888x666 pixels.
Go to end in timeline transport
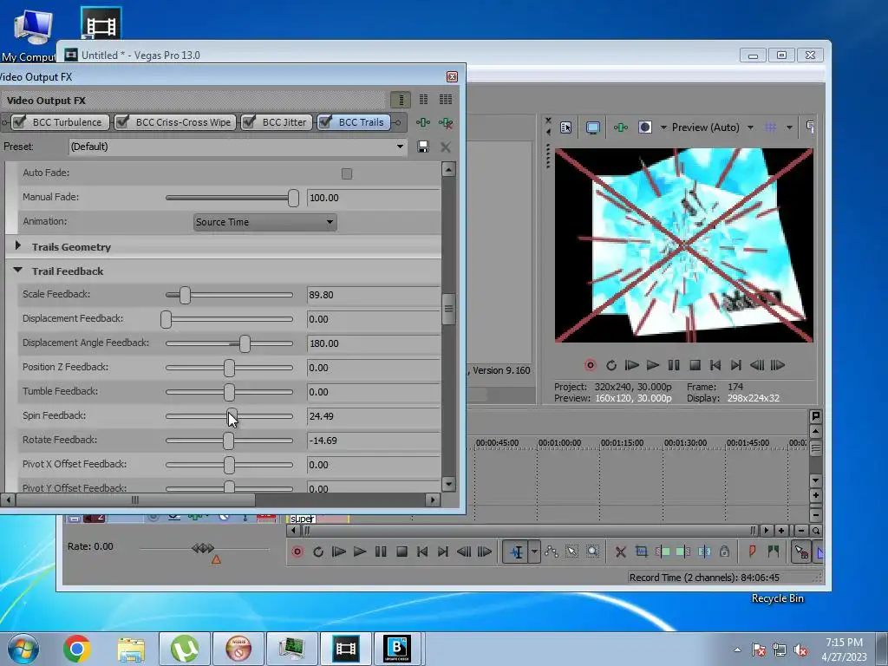click(443, 552)
